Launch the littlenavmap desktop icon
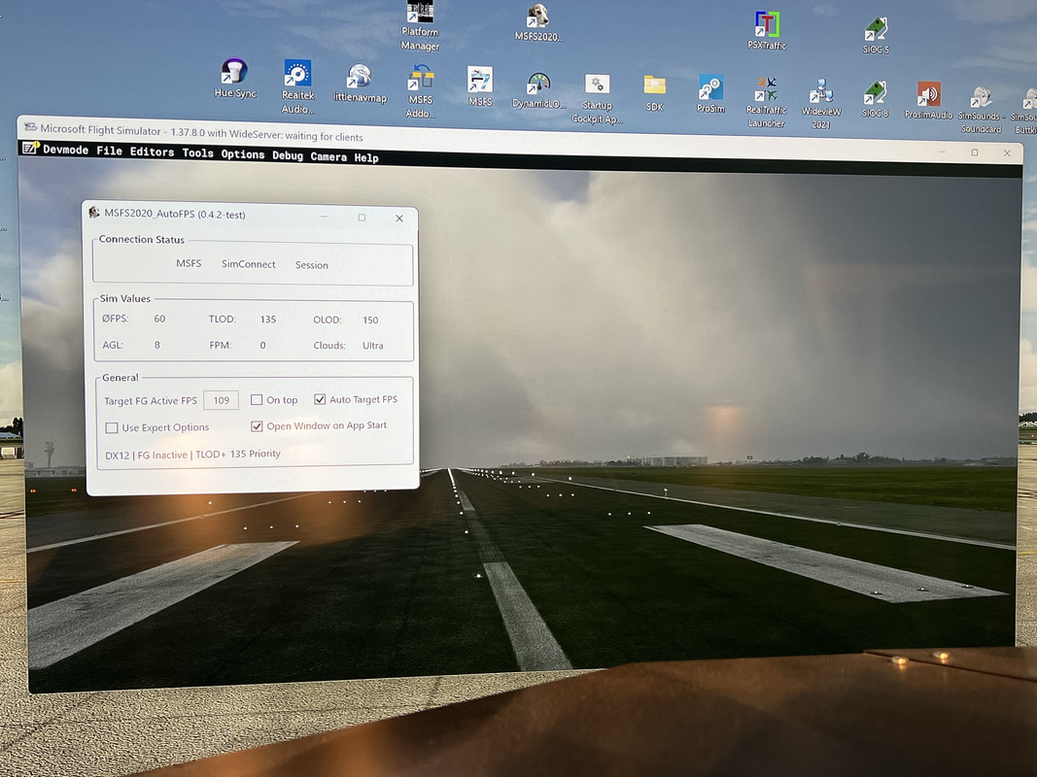Viewport: 1037px width, 777px height. pyautogui.click(x=360, y=84)
